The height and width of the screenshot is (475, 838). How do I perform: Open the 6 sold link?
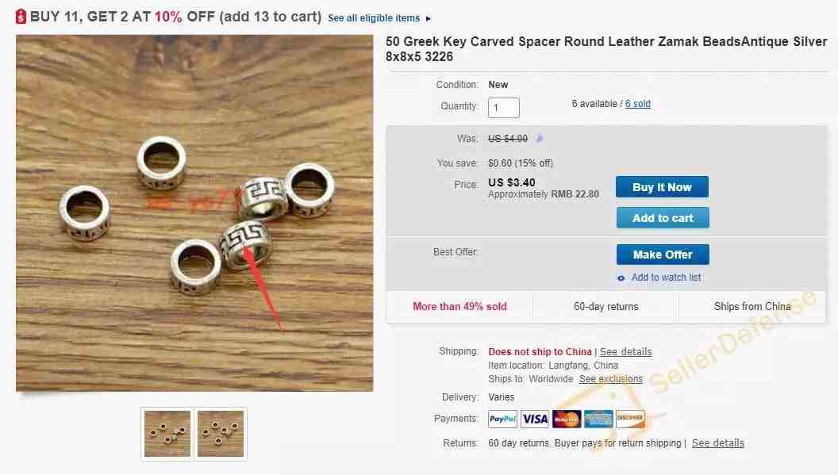[637, 104]
